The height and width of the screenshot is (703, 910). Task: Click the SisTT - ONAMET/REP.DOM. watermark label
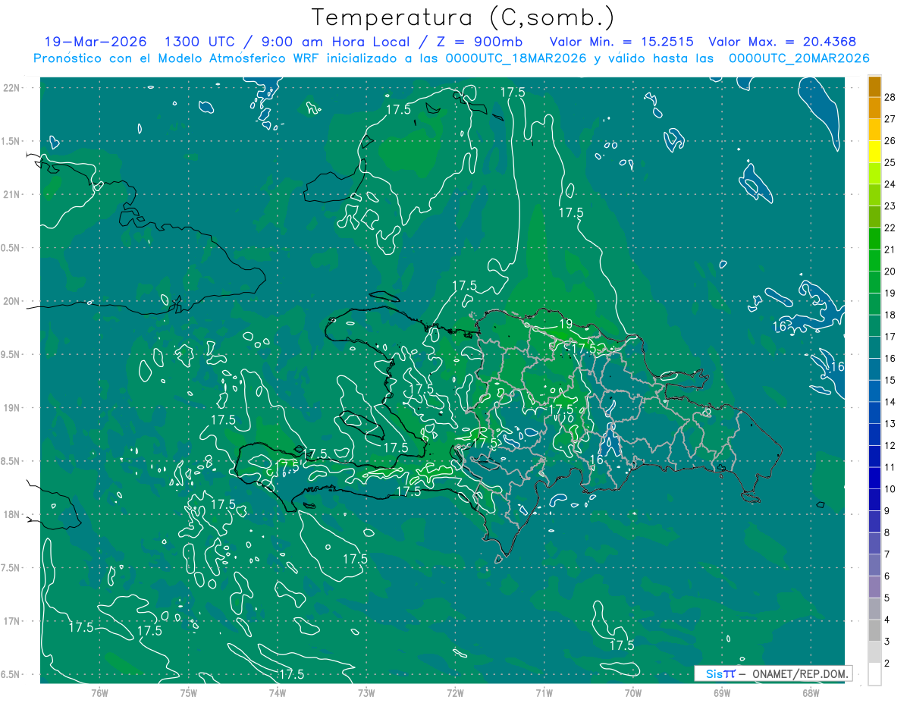[773, 673]
